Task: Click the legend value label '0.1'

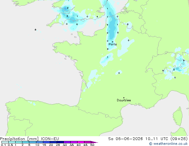Action: pyautogui.click(x=3, y=145)
